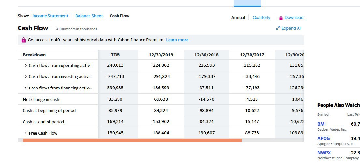Switch to Balance Sheet view
Viewport: 360px width, 163px height.
pyautogui.click(x=89, y=16)
